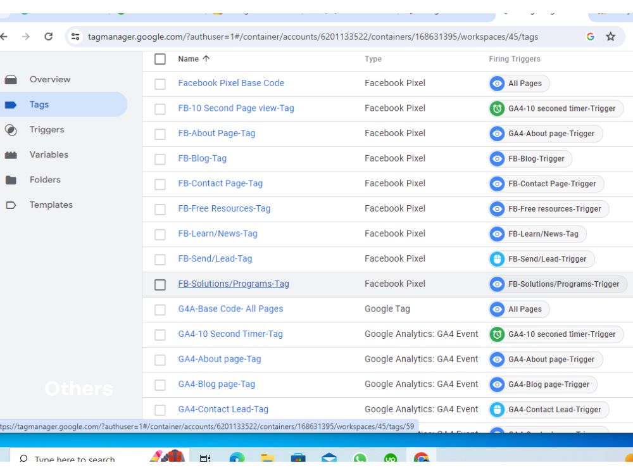
Task: Open the FB-Free resources-Trigger chip
Action: (549, 209)
